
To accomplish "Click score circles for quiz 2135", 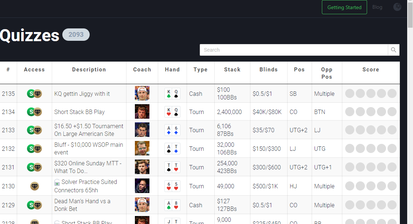I will 371,94.
